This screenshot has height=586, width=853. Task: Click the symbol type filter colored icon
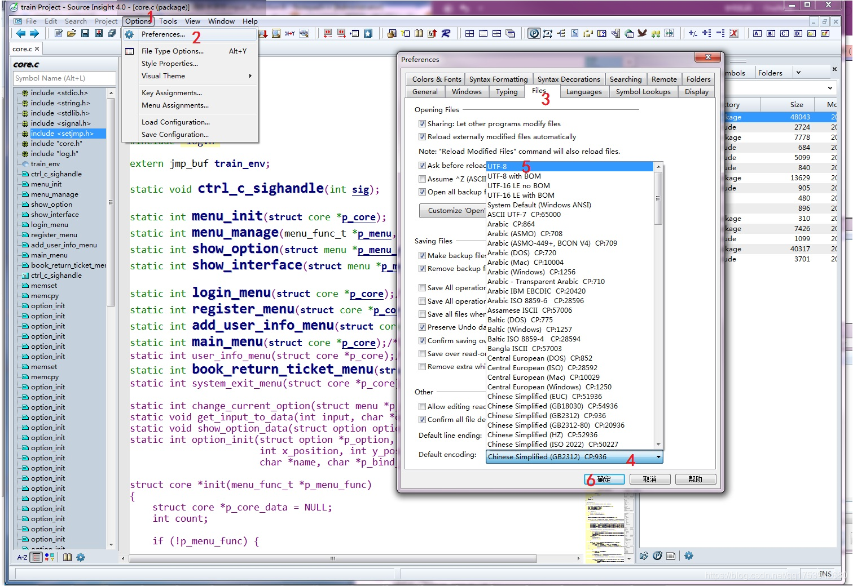(x=50, y=557)
